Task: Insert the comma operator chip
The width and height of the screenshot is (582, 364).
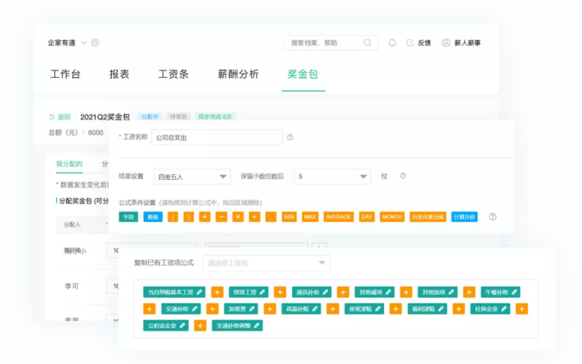Action: click(271, 217)
